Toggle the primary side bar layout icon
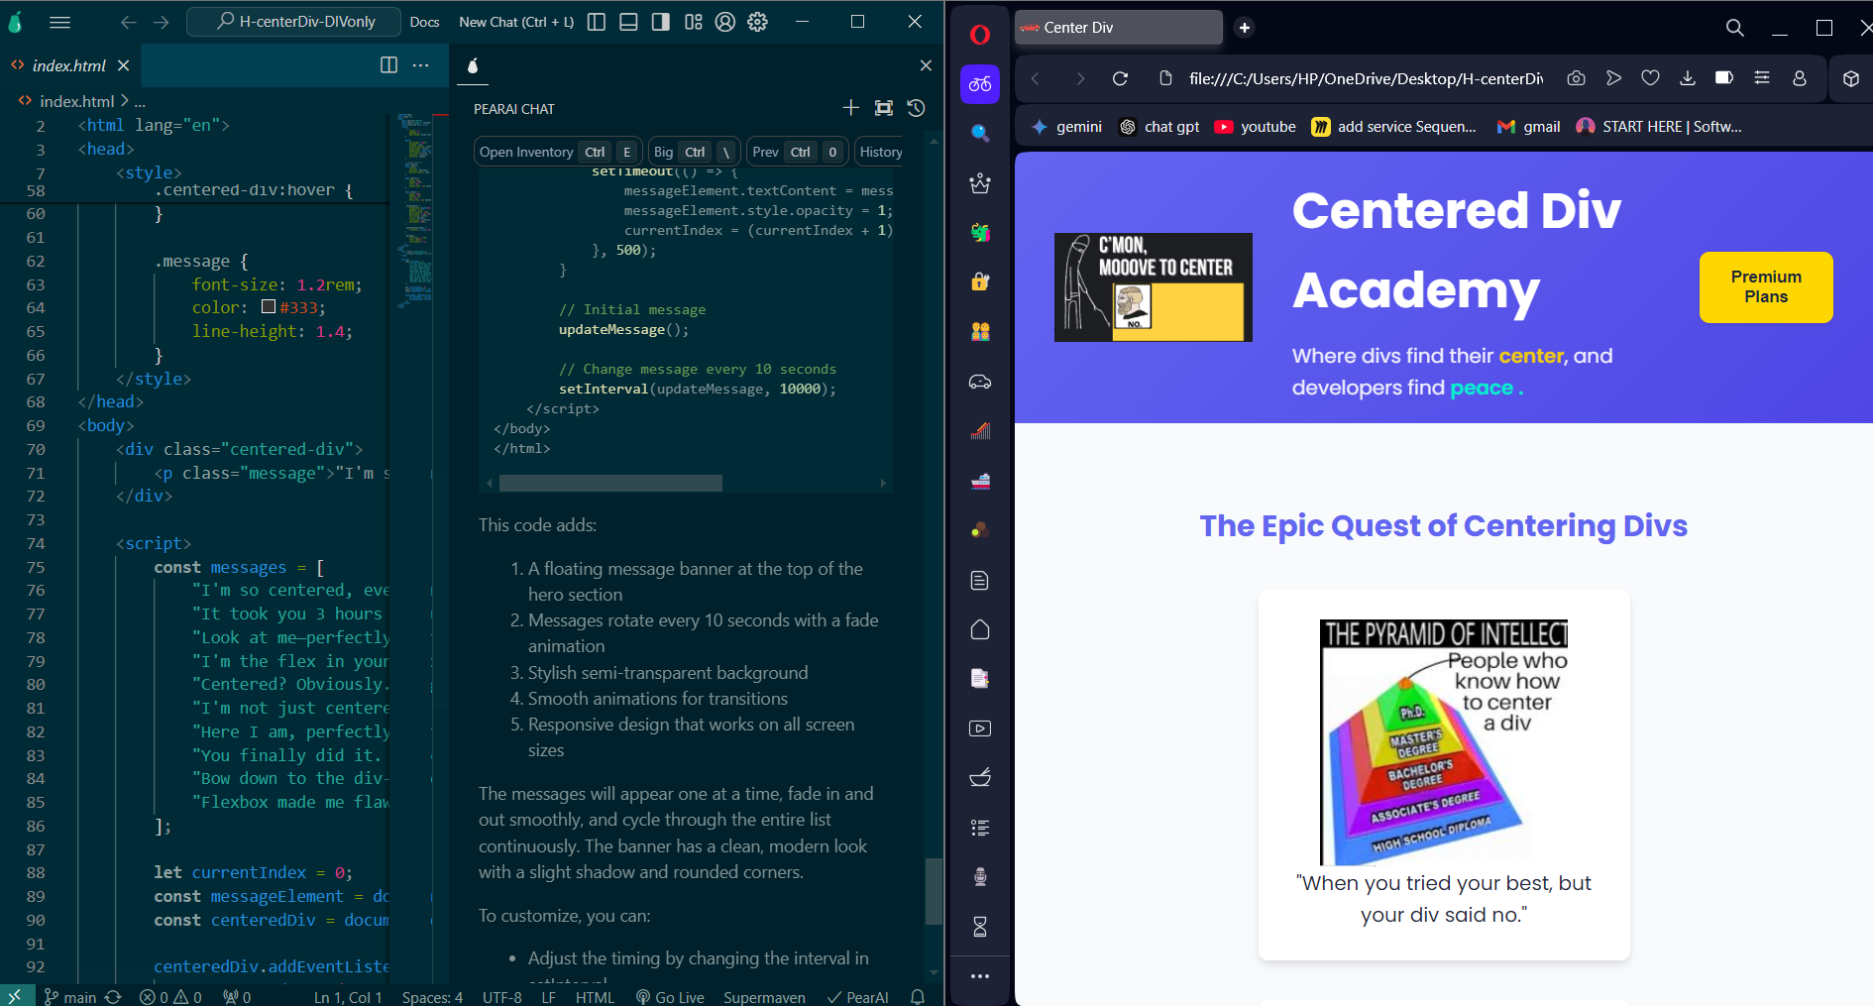 point(597,22)
